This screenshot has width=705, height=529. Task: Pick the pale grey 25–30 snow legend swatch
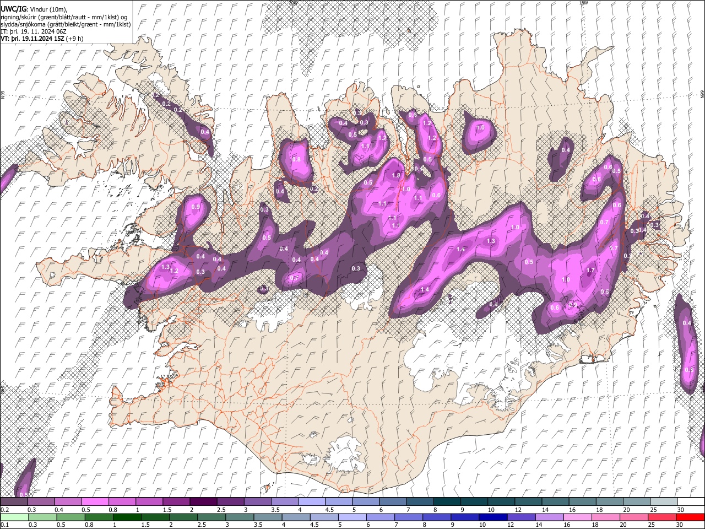(x=664, y=501)
